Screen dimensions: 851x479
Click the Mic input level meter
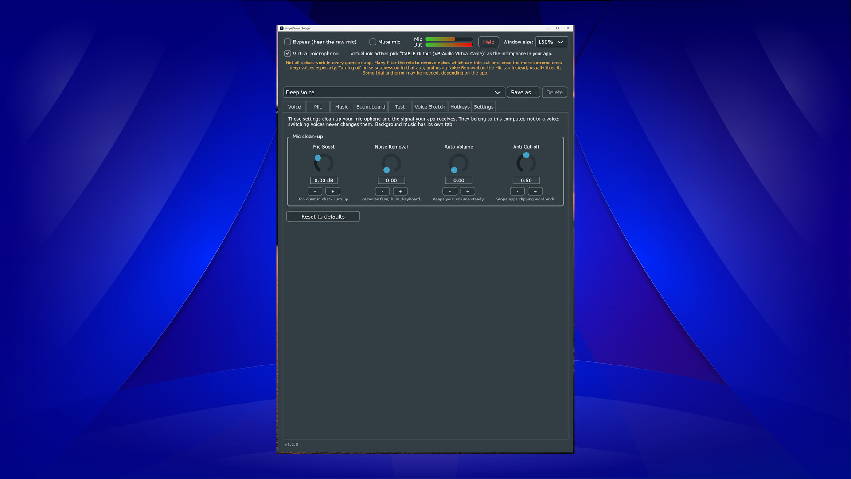pyautogui.click(x=449, y=39)
